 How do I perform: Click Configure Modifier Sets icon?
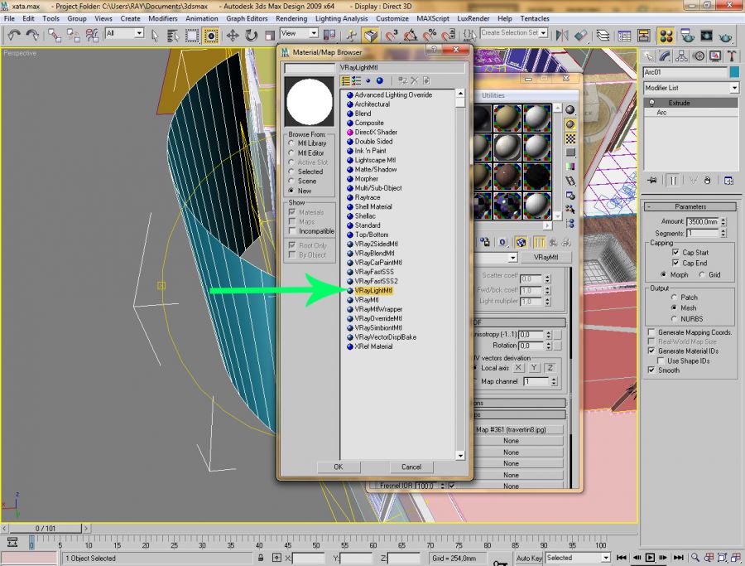(728, 181)
